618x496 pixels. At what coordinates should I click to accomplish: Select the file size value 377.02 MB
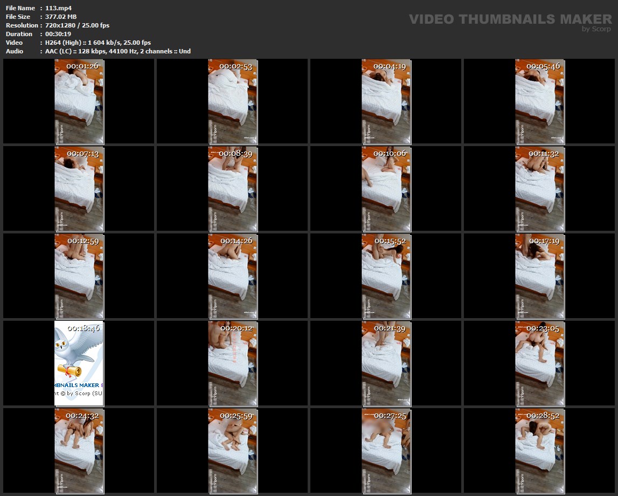click(61, 17)
